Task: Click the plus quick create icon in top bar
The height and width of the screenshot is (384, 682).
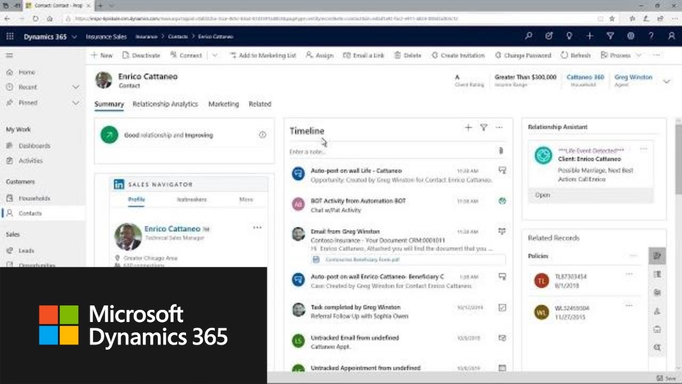Action: click(590, 36)
